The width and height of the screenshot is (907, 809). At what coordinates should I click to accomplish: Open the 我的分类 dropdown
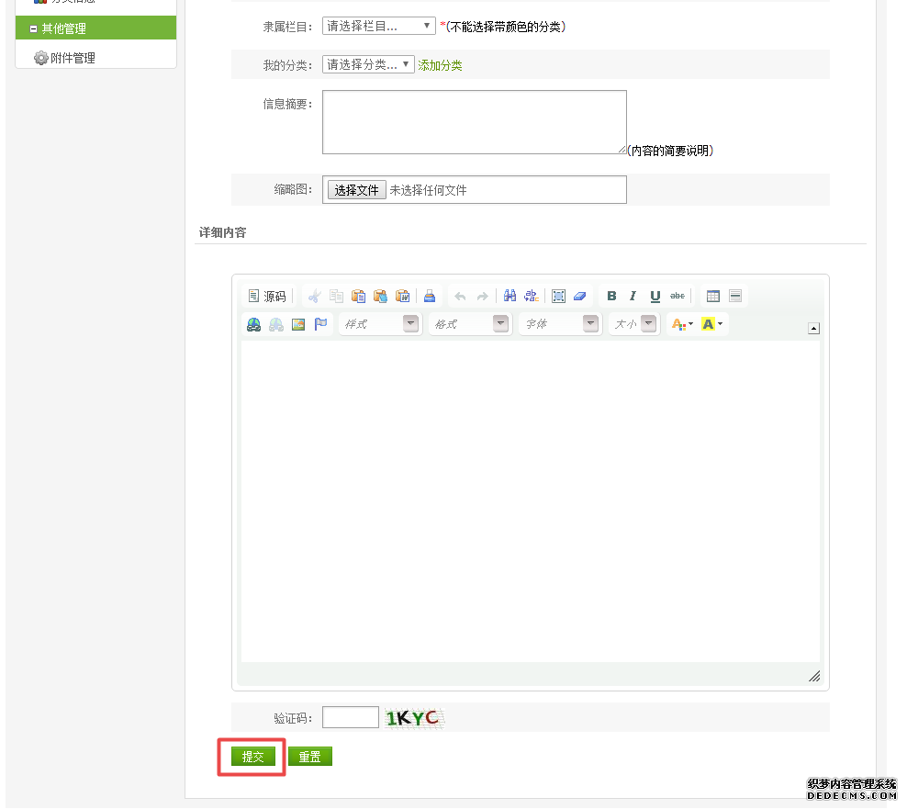pyautogui.click(x=368, y=64)
